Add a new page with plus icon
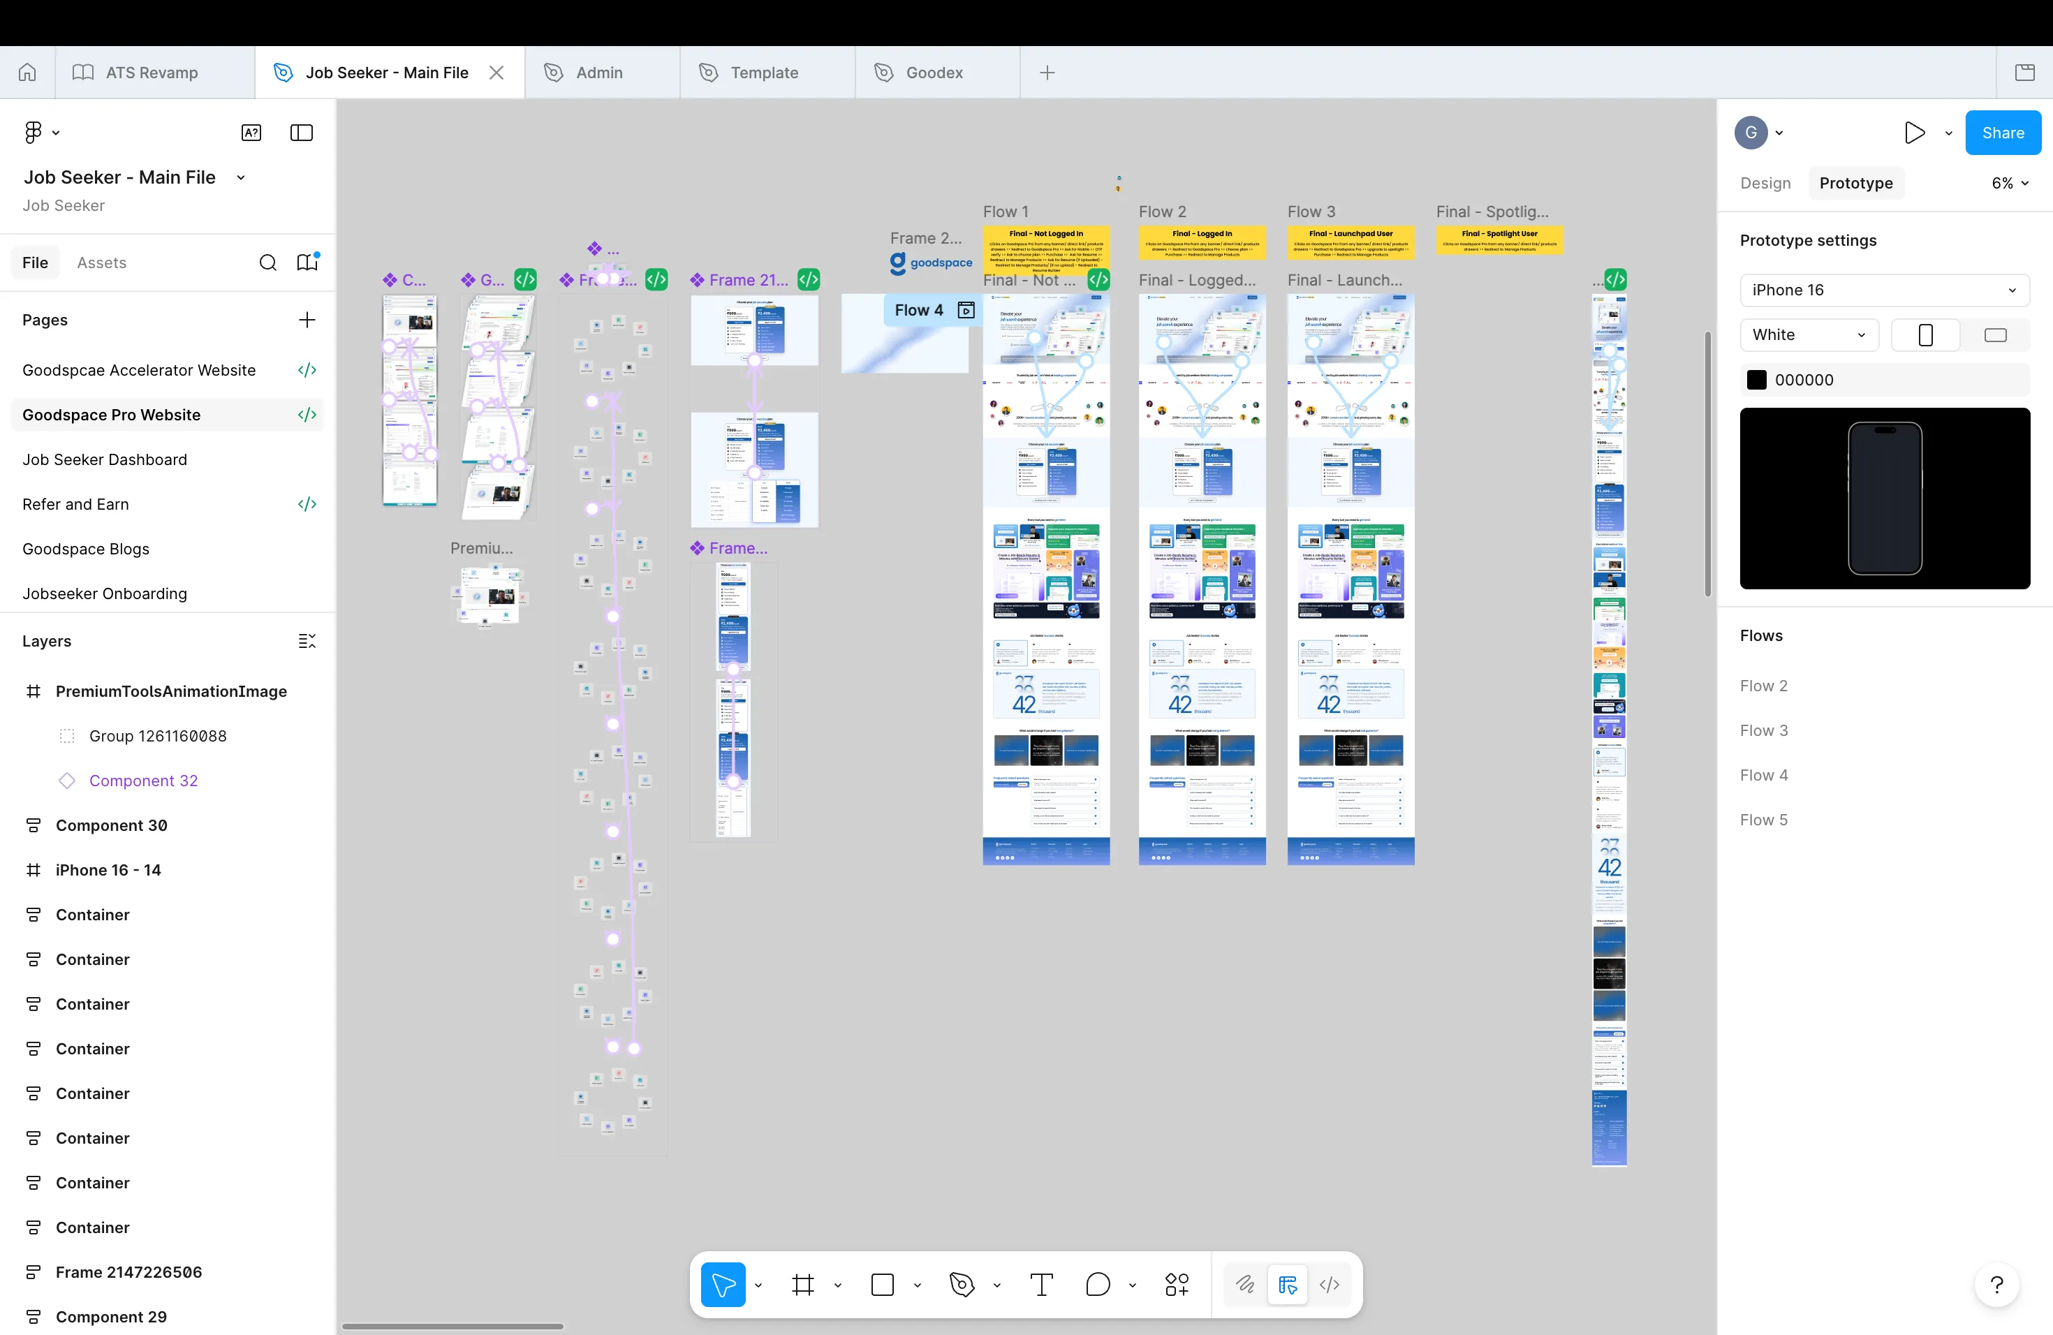This screenshot has height=1335, width=2053. tap(307, 320)
